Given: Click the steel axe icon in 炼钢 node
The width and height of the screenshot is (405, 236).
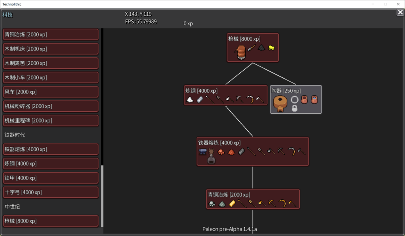Looking at the screenshot, I should [x=230, y=100].
